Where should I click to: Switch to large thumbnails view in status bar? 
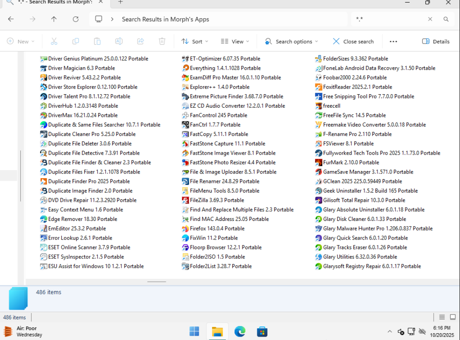[x=452, y=317]
